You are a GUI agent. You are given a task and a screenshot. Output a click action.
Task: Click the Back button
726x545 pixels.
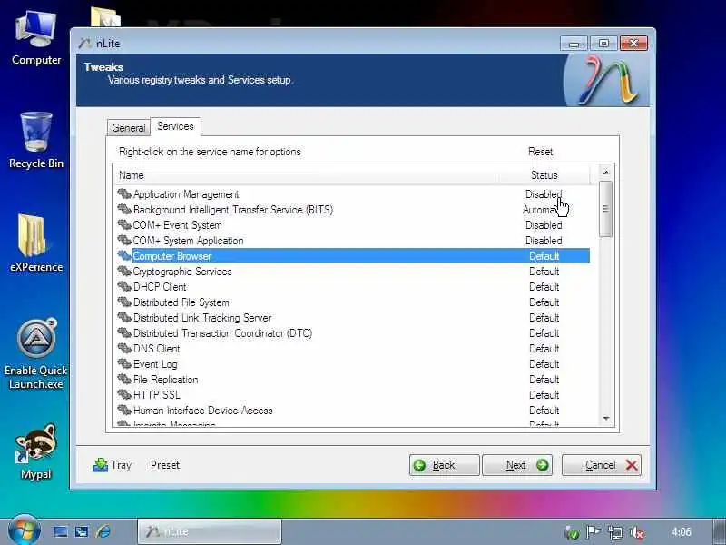point(444,465)
